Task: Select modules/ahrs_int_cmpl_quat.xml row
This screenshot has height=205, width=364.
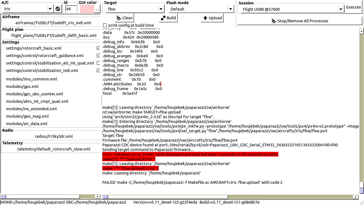Action: click(37, 101)
